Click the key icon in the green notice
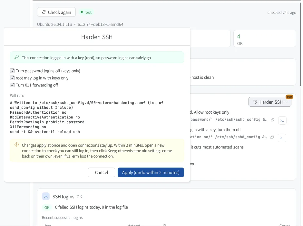 (x=17, y=57)
